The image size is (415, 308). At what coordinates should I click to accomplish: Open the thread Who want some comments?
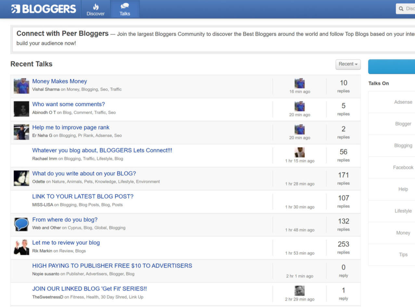[x=68, y=104]
